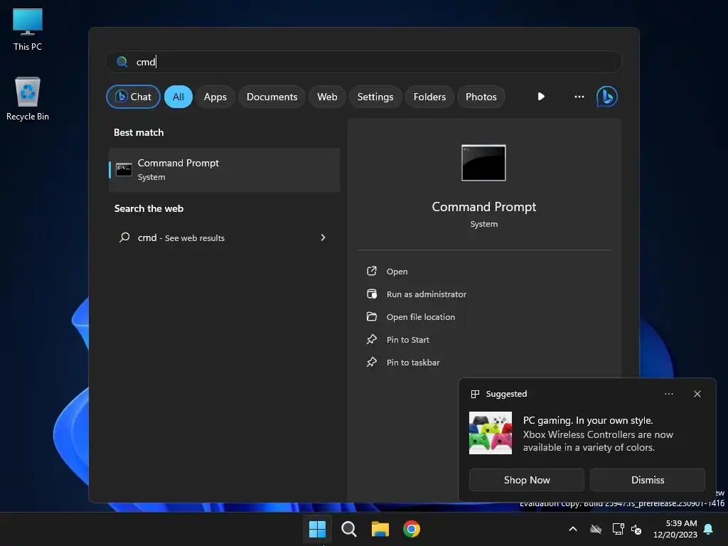Filter results by Photos
Image resolution: width=728 pixels, height=546 pixels.
(481, 97)
